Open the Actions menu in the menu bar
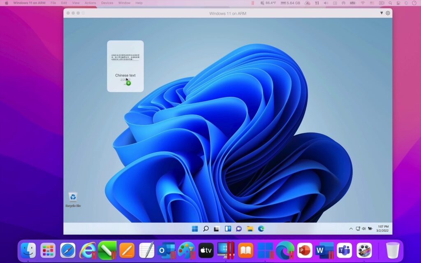 [90, 3]
